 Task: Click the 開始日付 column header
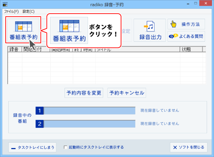click(36, 49)
